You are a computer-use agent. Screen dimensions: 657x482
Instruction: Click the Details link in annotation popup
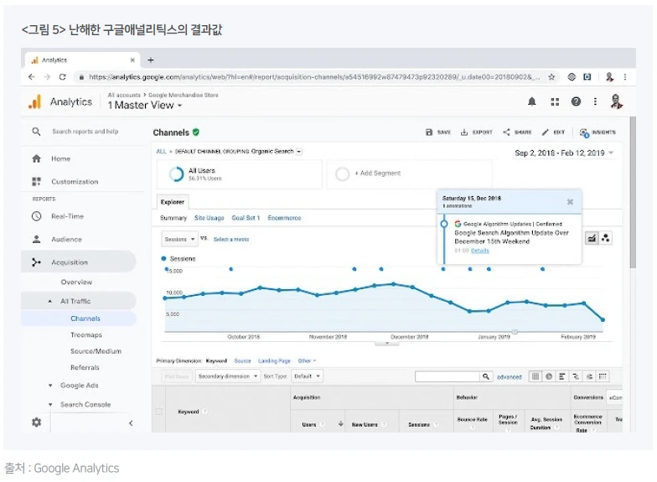point(479,250)
